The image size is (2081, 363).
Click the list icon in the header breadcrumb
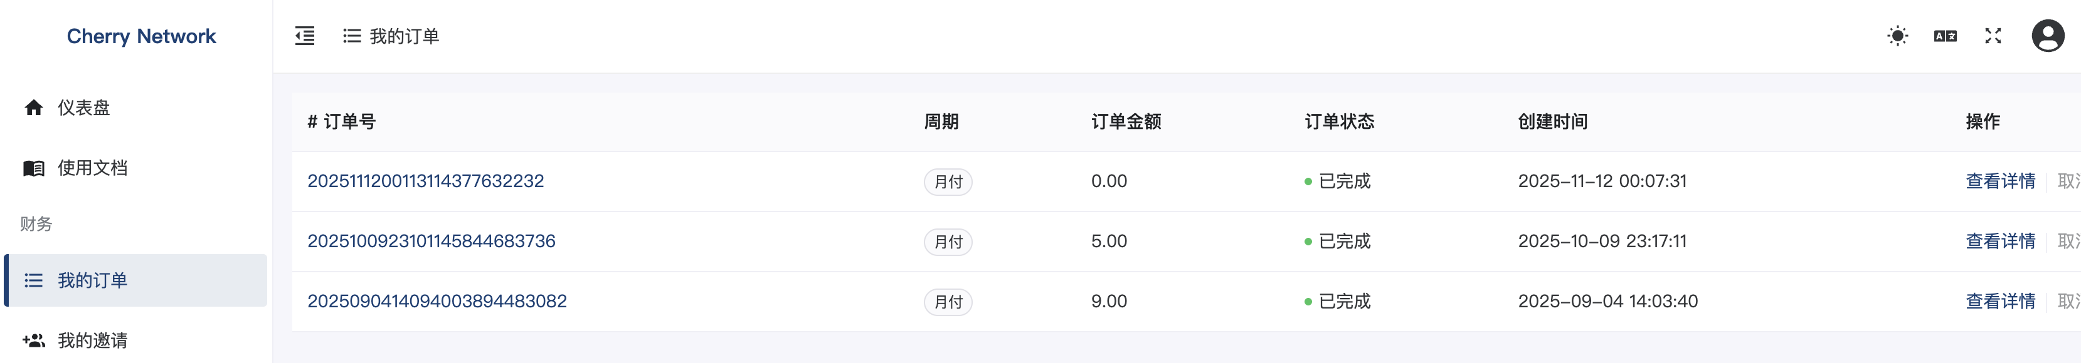(351, 36)
